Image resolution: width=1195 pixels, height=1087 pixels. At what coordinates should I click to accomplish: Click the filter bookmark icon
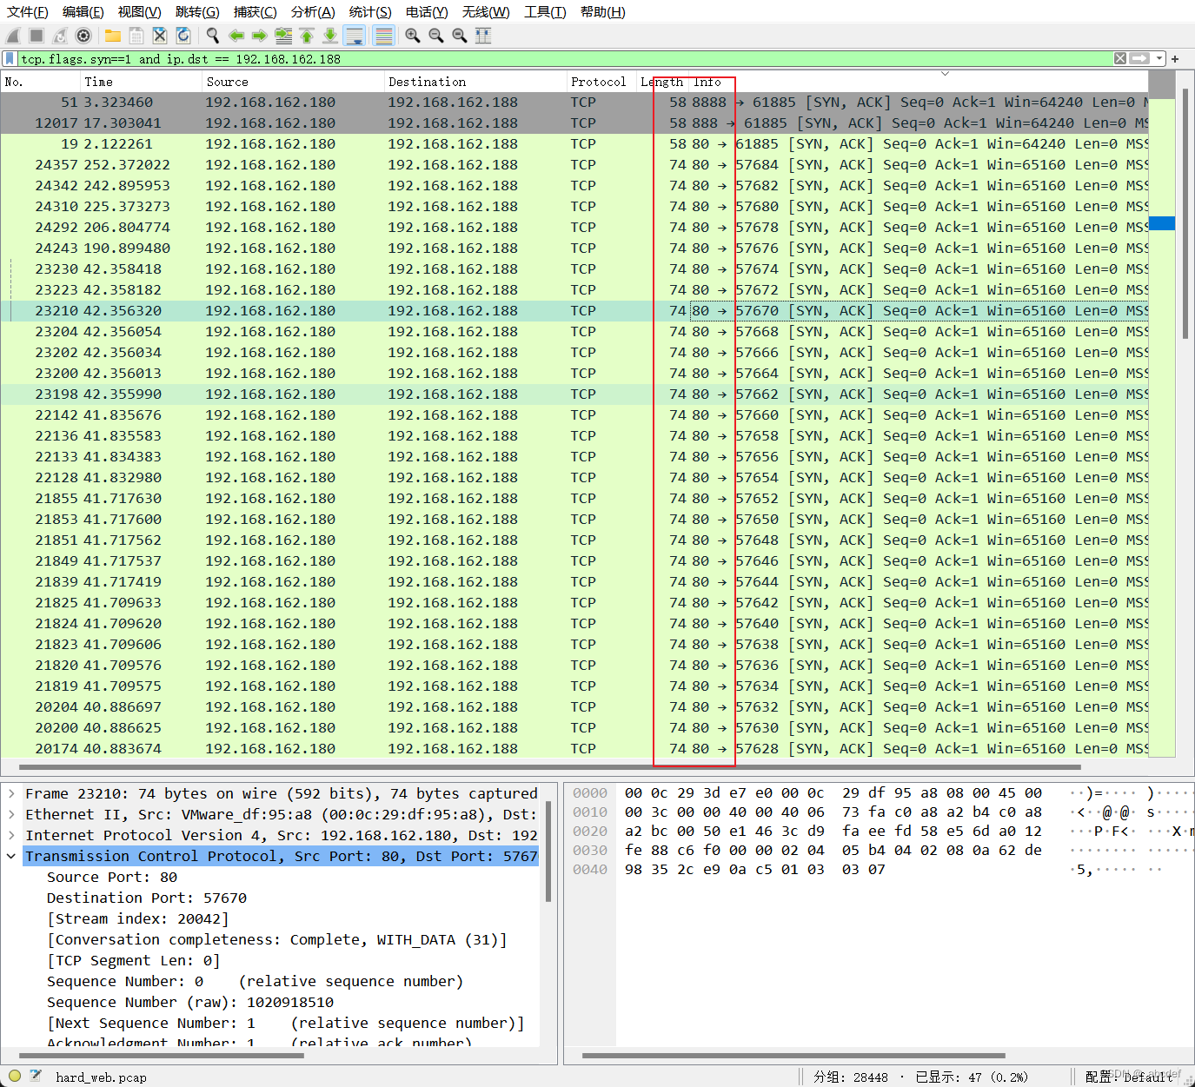tap(10, 59)
